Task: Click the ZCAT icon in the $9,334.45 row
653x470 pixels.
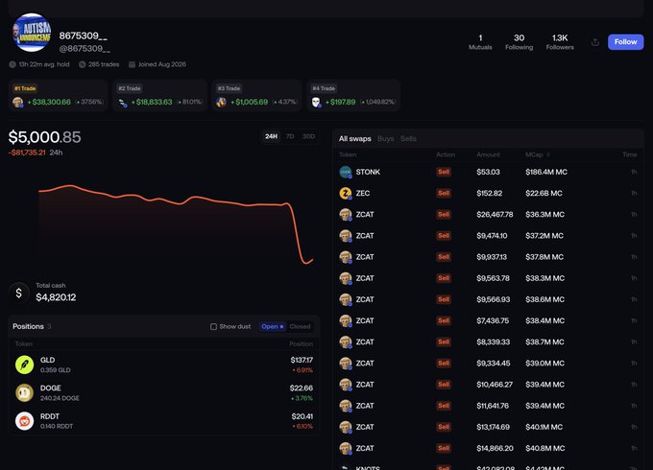Action: click(x=346, y=364)
